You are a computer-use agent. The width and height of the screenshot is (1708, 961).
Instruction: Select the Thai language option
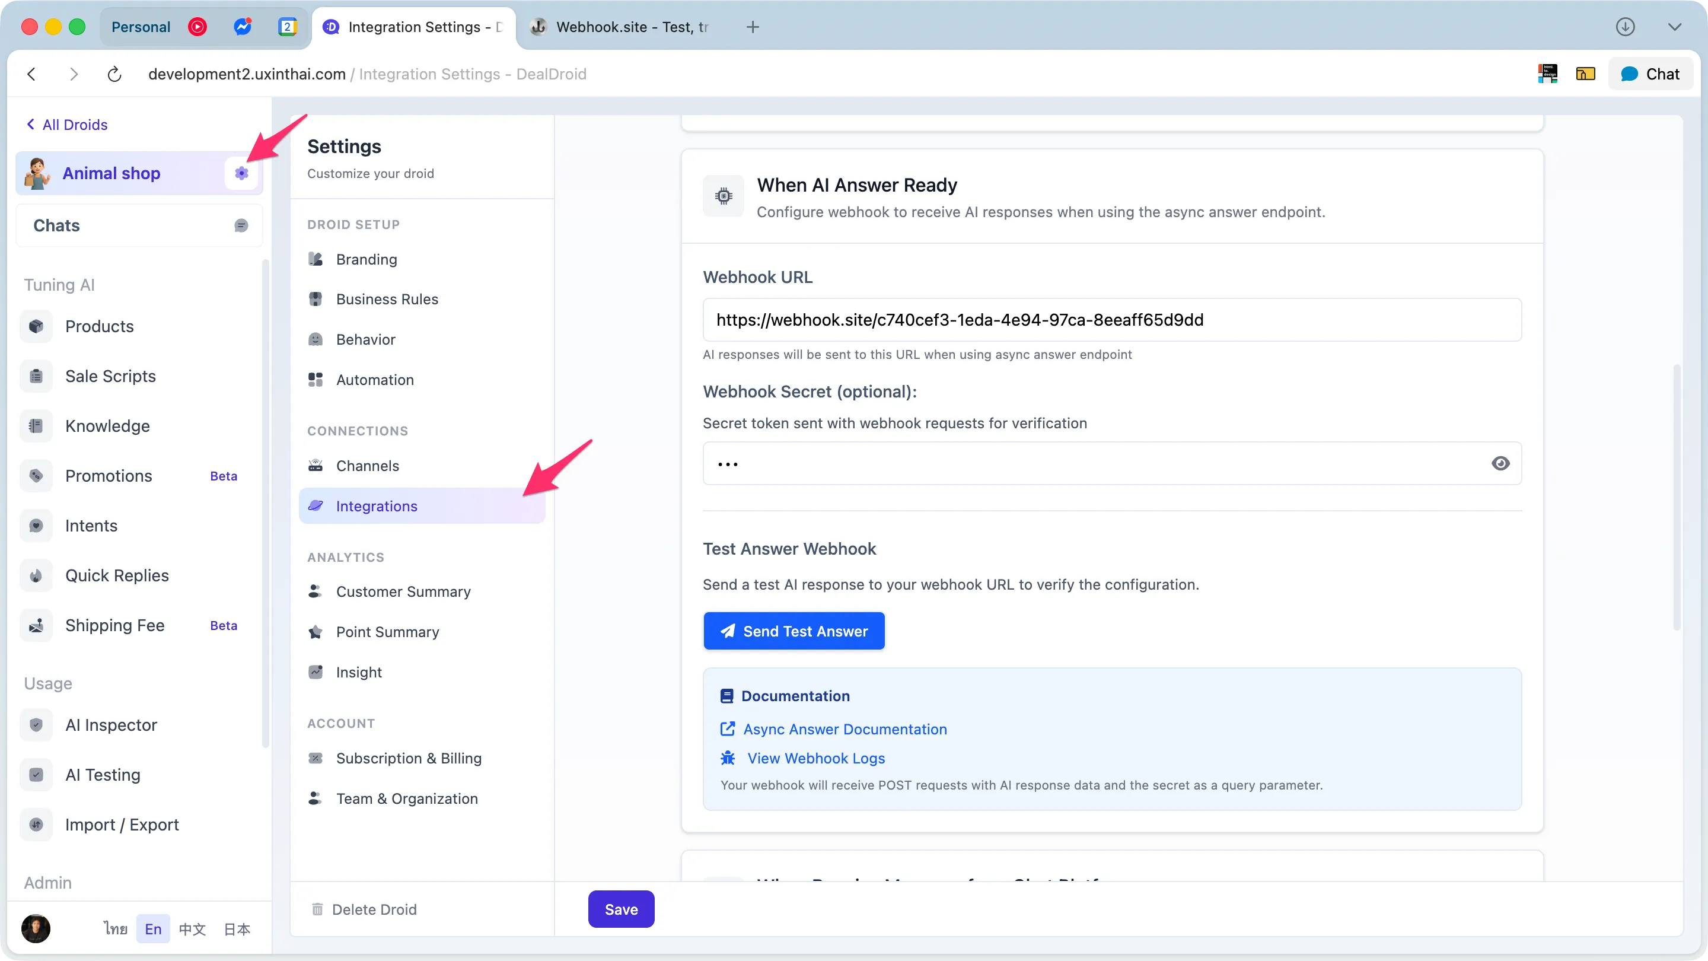click(x=116, y=928)
